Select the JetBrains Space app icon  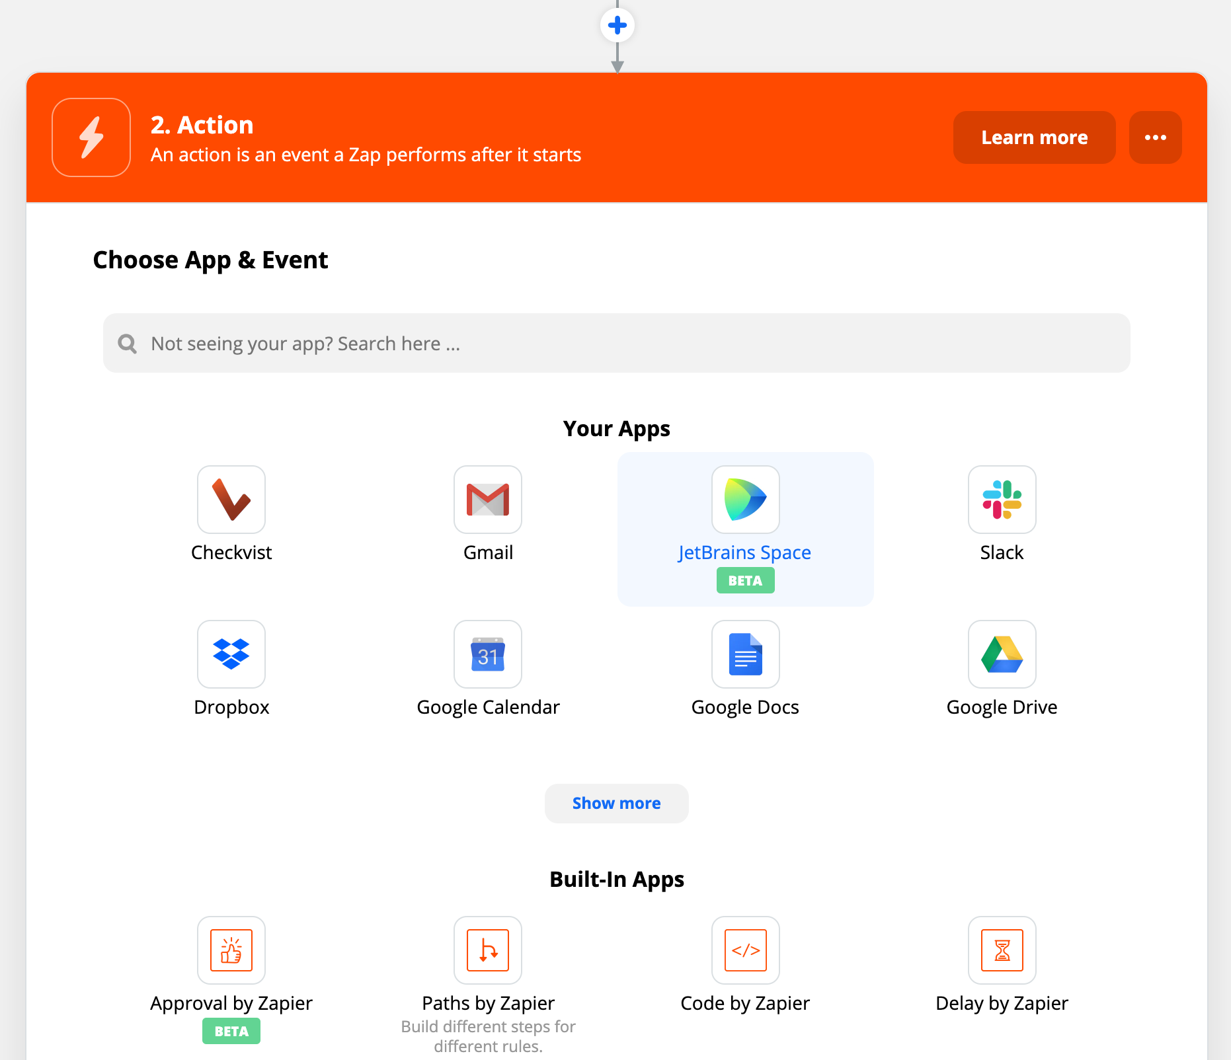pos(745,500)
